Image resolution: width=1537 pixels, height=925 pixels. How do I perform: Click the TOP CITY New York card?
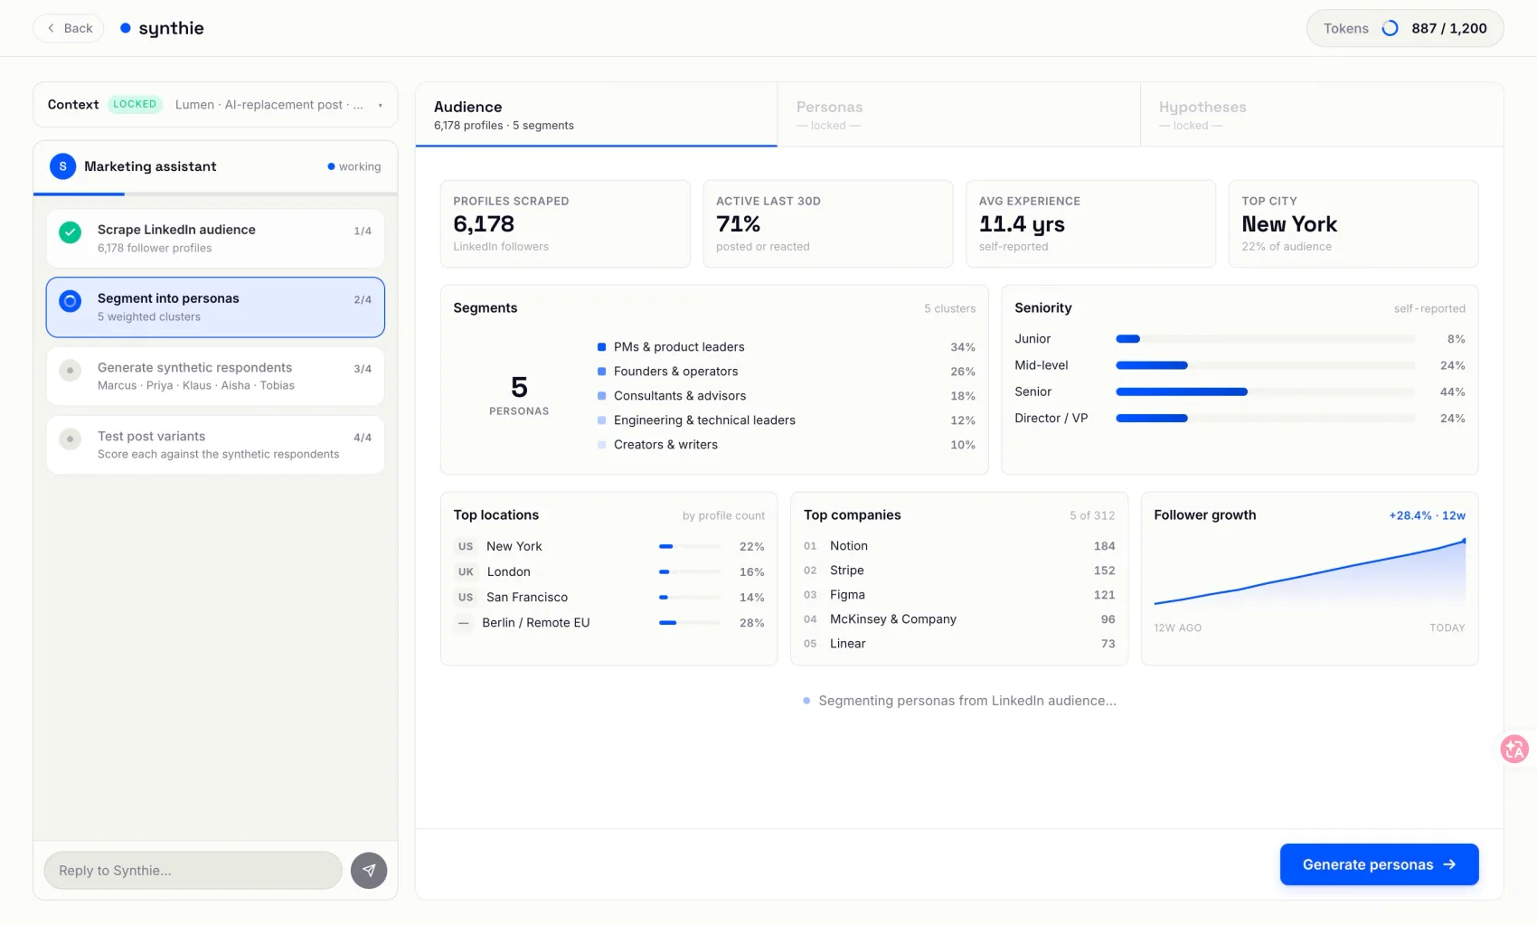point(1353,223)
